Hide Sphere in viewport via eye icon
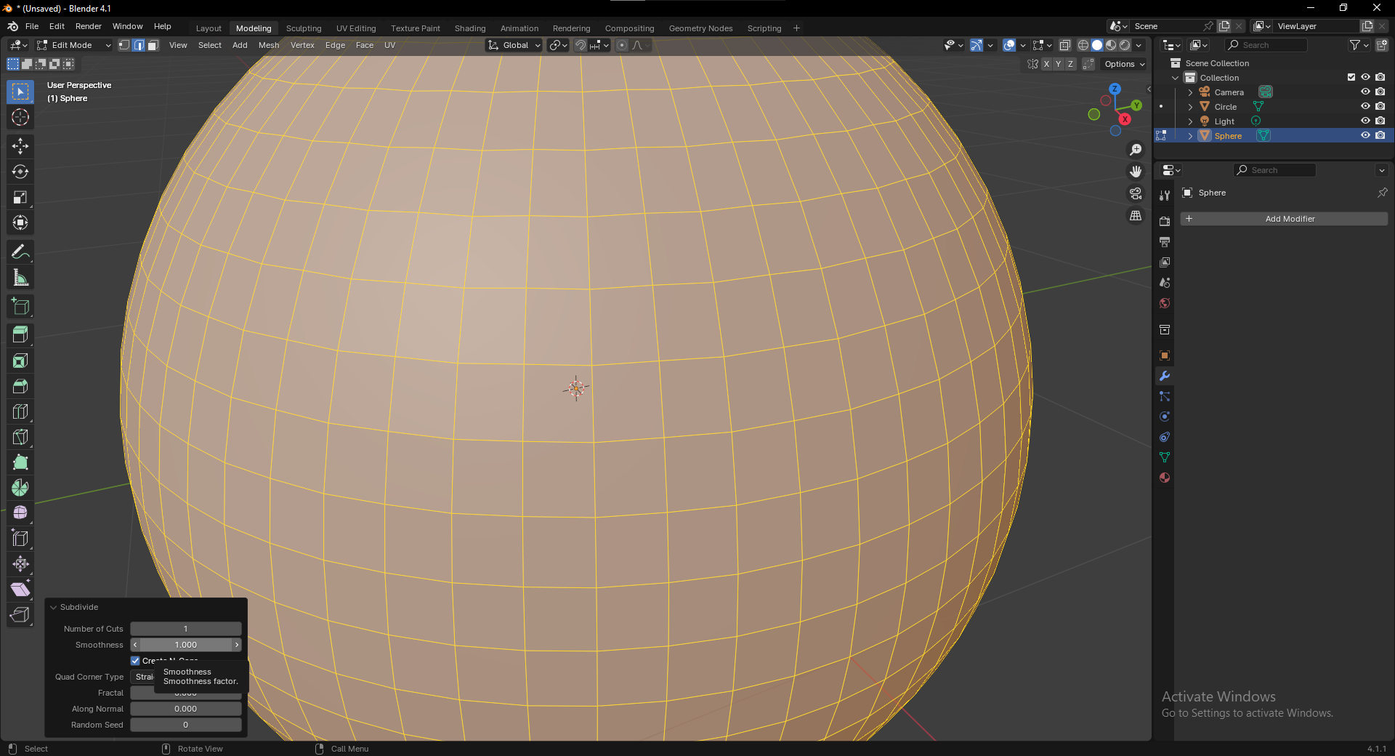 [x=1365, y=135]
